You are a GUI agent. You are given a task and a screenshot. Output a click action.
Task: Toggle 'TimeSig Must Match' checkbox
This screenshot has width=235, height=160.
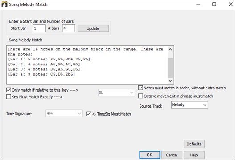point(88,114)
